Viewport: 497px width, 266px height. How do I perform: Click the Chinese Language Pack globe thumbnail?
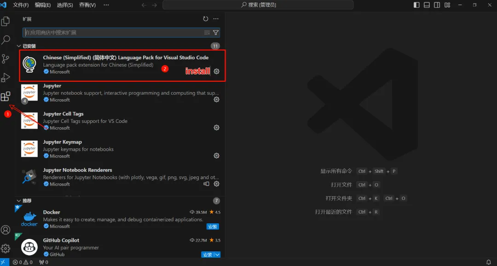click(x=29, y=64)
